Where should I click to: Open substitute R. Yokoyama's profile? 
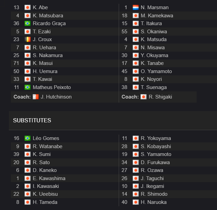click(156, 138)
